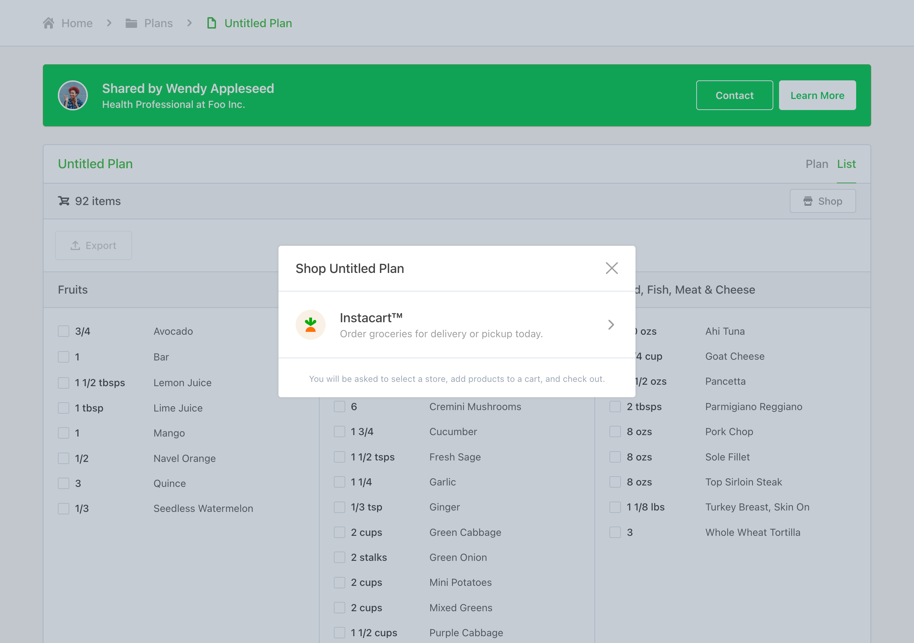Viewport: 914px width, 643px height.
Task: Click the upload icon on Export button
Action: click(75, 245)
